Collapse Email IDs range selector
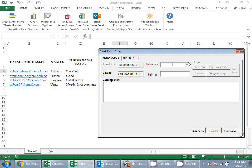The width and height of the screenshot is (252, 168). 141,65
